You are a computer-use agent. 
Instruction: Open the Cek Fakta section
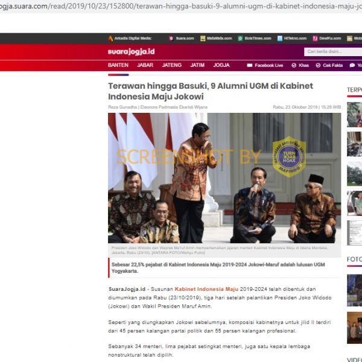click(x=329, y=65)
